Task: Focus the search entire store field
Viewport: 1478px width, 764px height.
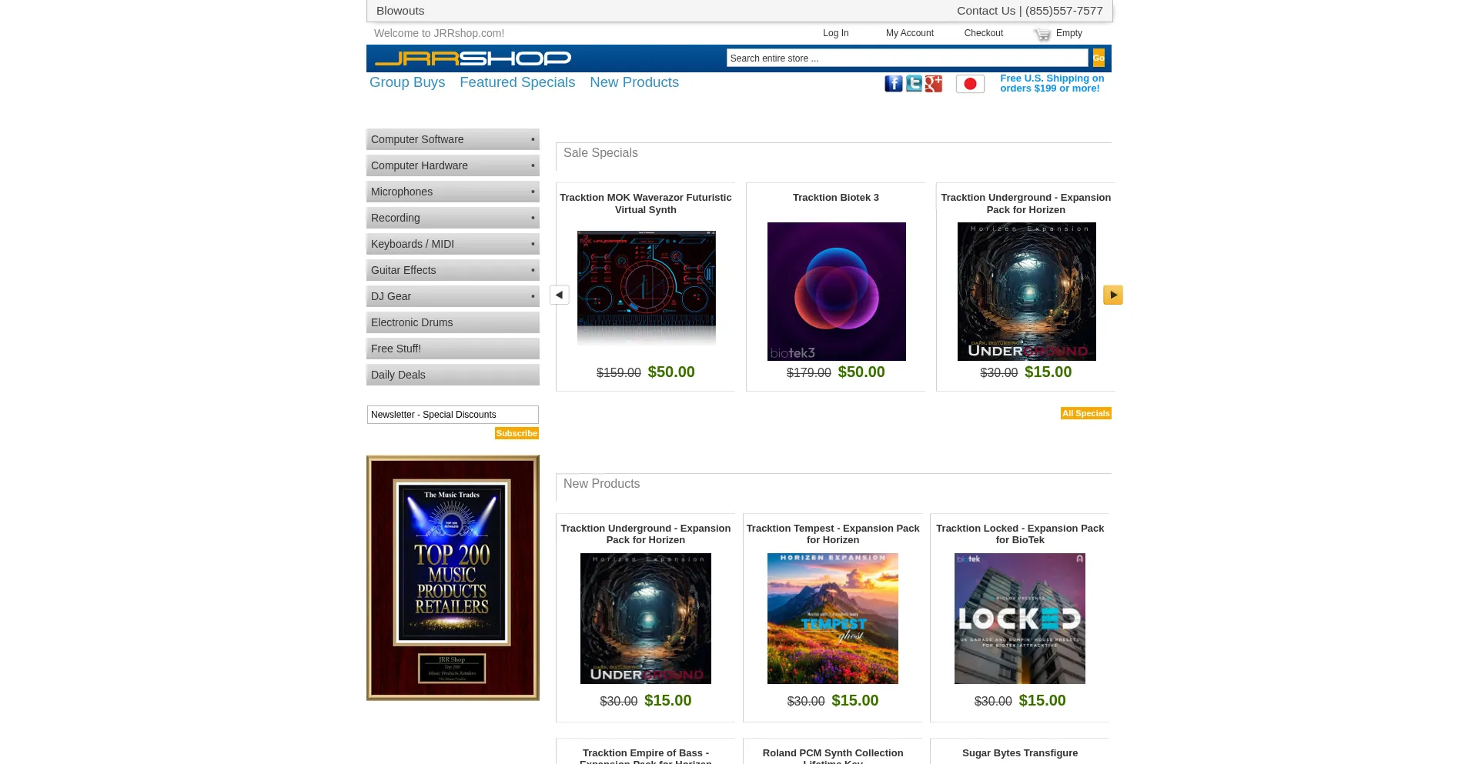Action: [907, 58]
